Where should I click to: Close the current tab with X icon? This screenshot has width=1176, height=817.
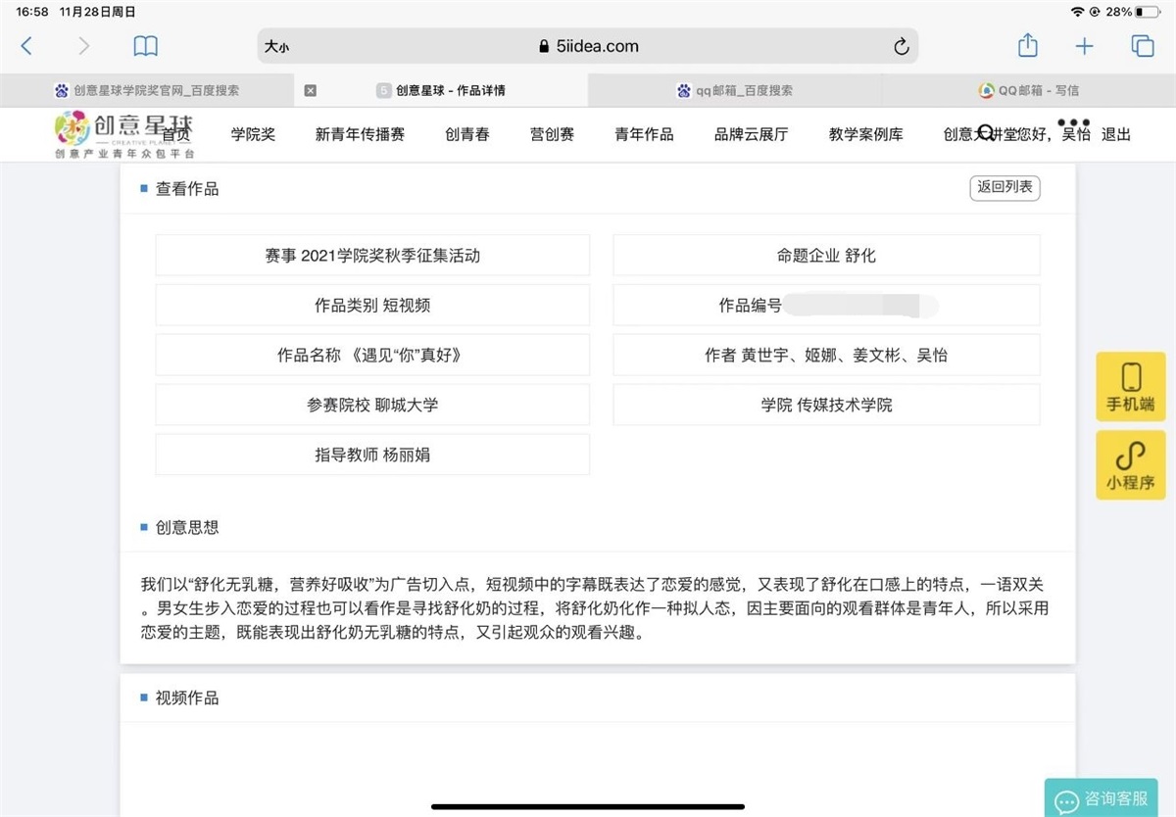(x=310, y=90)
